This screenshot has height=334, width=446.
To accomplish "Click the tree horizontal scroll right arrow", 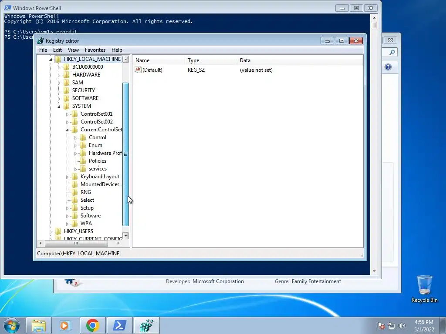I will [118, 243].
